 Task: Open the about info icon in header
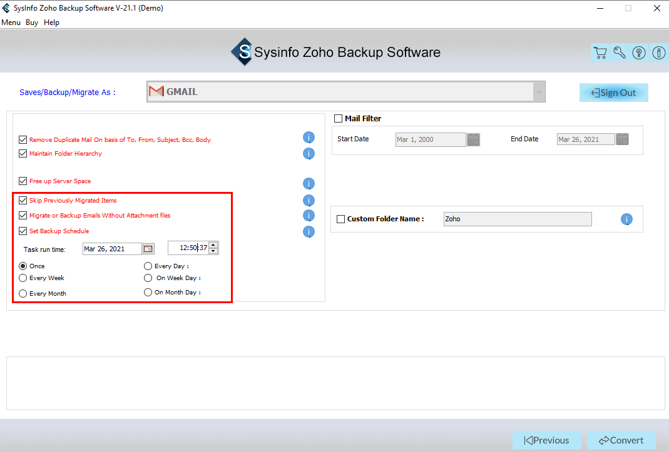659,53
